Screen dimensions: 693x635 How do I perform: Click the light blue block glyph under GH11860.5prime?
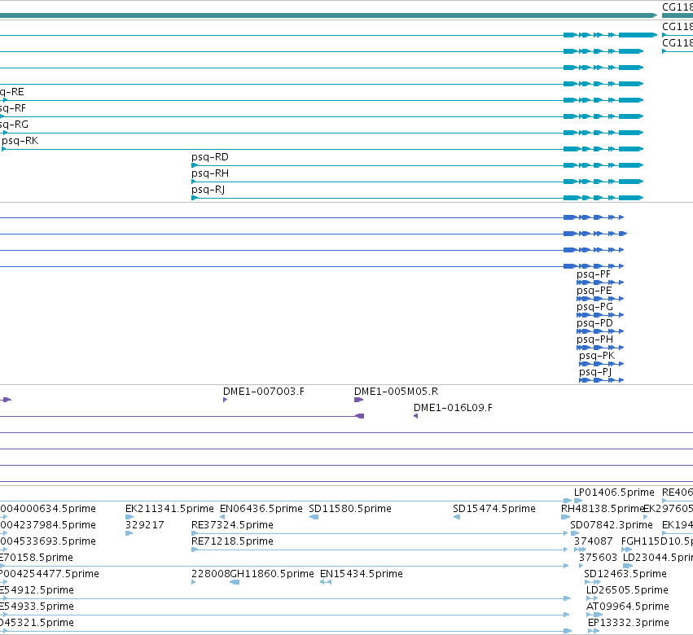tap(235, 582)
